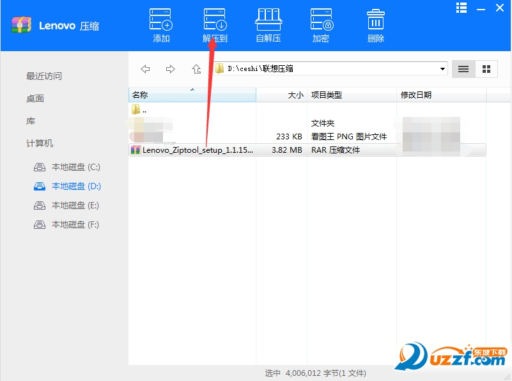Click the back navigation arrow

[x=145, y=68]
